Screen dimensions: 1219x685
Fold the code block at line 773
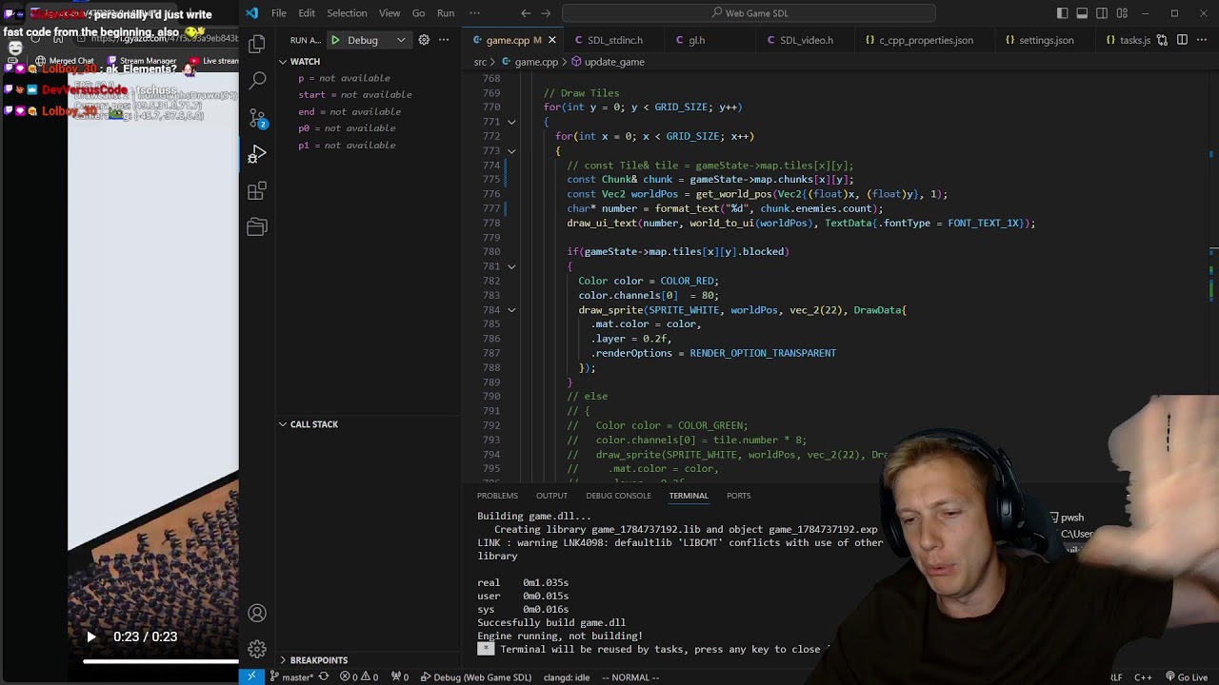[x=511, y=150]
